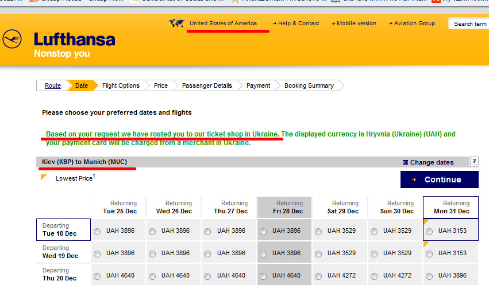489x285 pixels.
Task: Click the Lufthansa crane logo icon
Action: point(12,40)
